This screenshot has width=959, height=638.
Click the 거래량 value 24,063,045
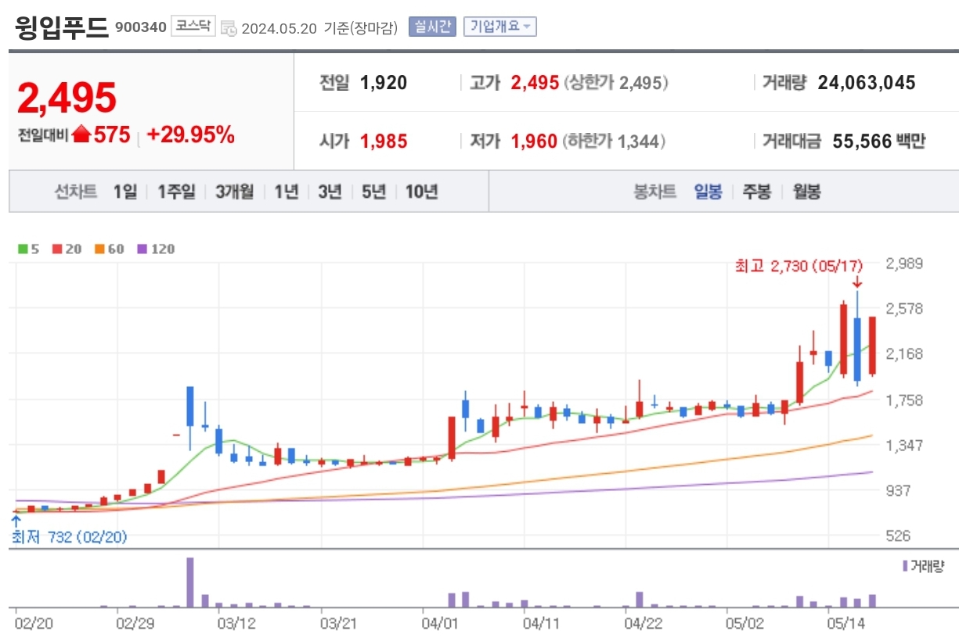coord(867,83)
